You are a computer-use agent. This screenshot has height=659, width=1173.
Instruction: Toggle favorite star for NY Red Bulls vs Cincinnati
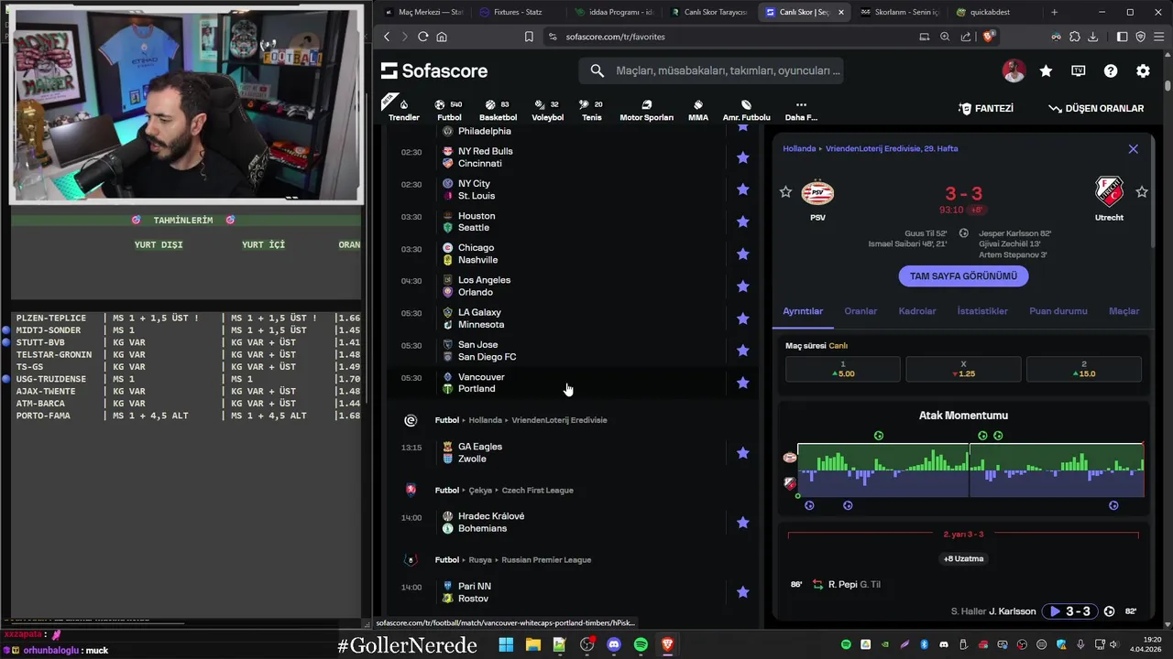point(743,157)
